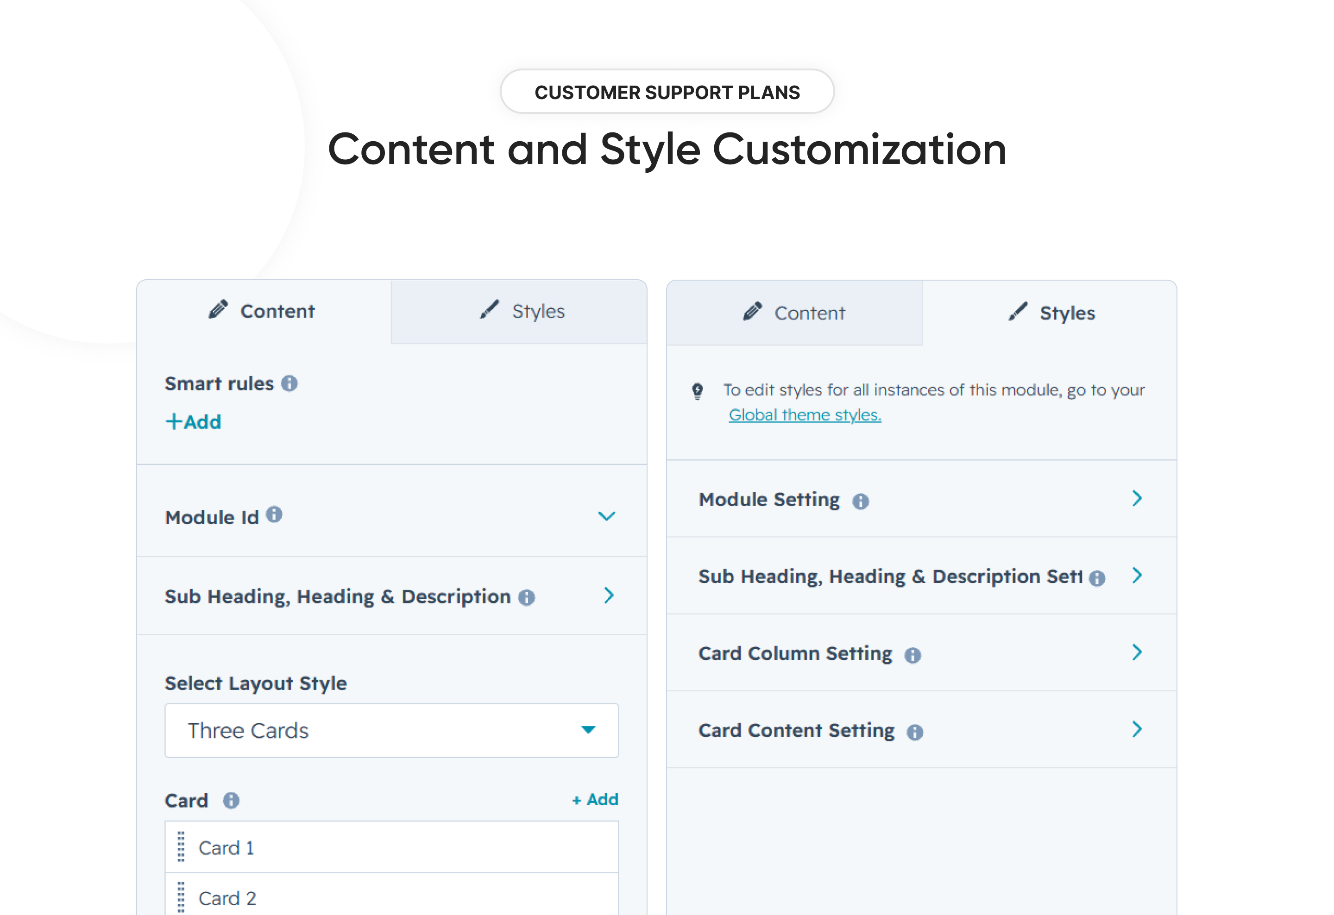Click the Card Column Setting label
The image size is (1334, 915).
[x=795, y=653]
